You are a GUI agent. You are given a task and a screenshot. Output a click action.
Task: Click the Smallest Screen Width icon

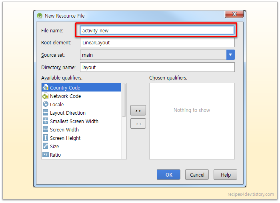[46, 121]
